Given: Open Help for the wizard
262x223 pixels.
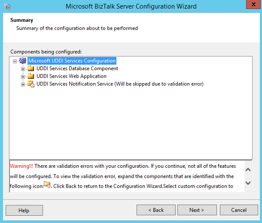Looking at the screenshot, I should [x=24, y=210].
